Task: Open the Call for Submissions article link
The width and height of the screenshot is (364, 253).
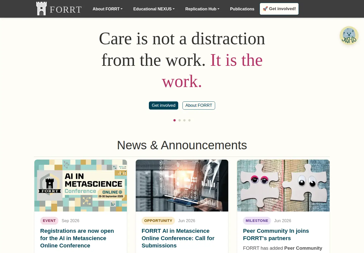Action: [178, 238]
